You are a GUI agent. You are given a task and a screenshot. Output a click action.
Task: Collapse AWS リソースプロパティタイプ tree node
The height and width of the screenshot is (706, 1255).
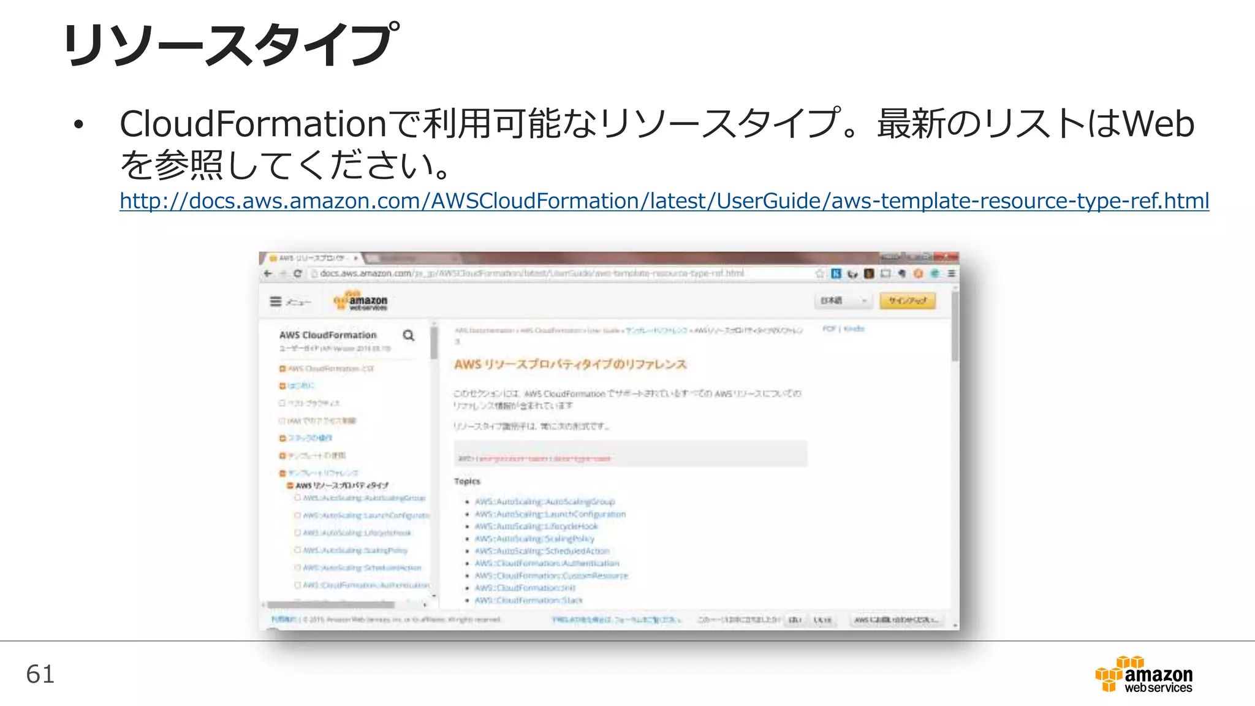[x=290, y=485]
